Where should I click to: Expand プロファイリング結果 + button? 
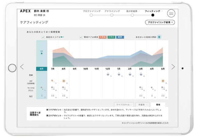[x=160, y=22]
